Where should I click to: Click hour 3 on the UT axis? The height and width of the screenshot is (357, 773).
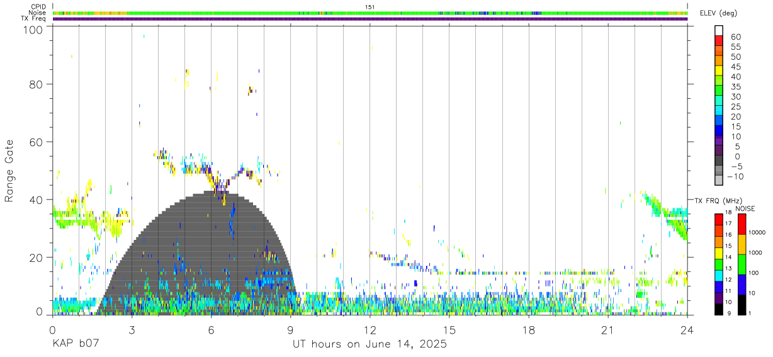click(132, 329)
